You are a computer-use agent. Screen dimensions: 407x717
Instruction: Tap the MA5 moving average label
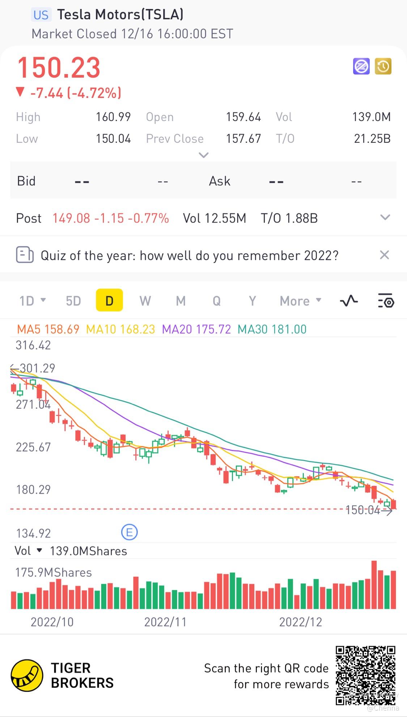(48, 329)
